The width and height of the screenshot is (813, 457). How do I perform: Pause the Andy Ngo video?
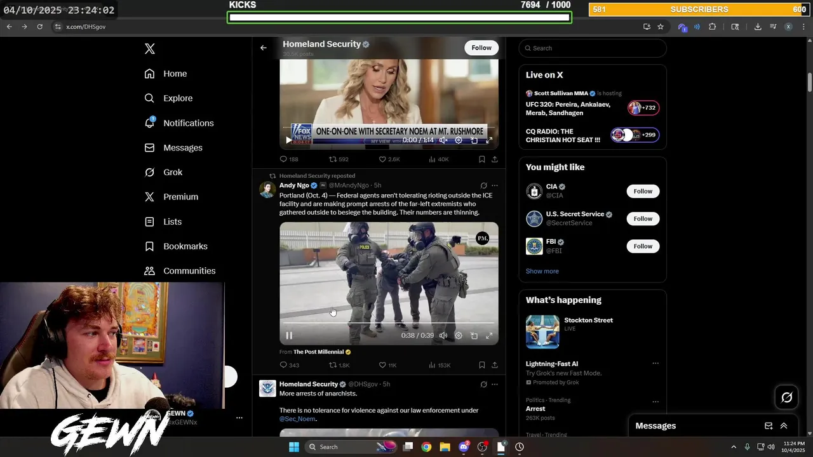pos(289,336)
